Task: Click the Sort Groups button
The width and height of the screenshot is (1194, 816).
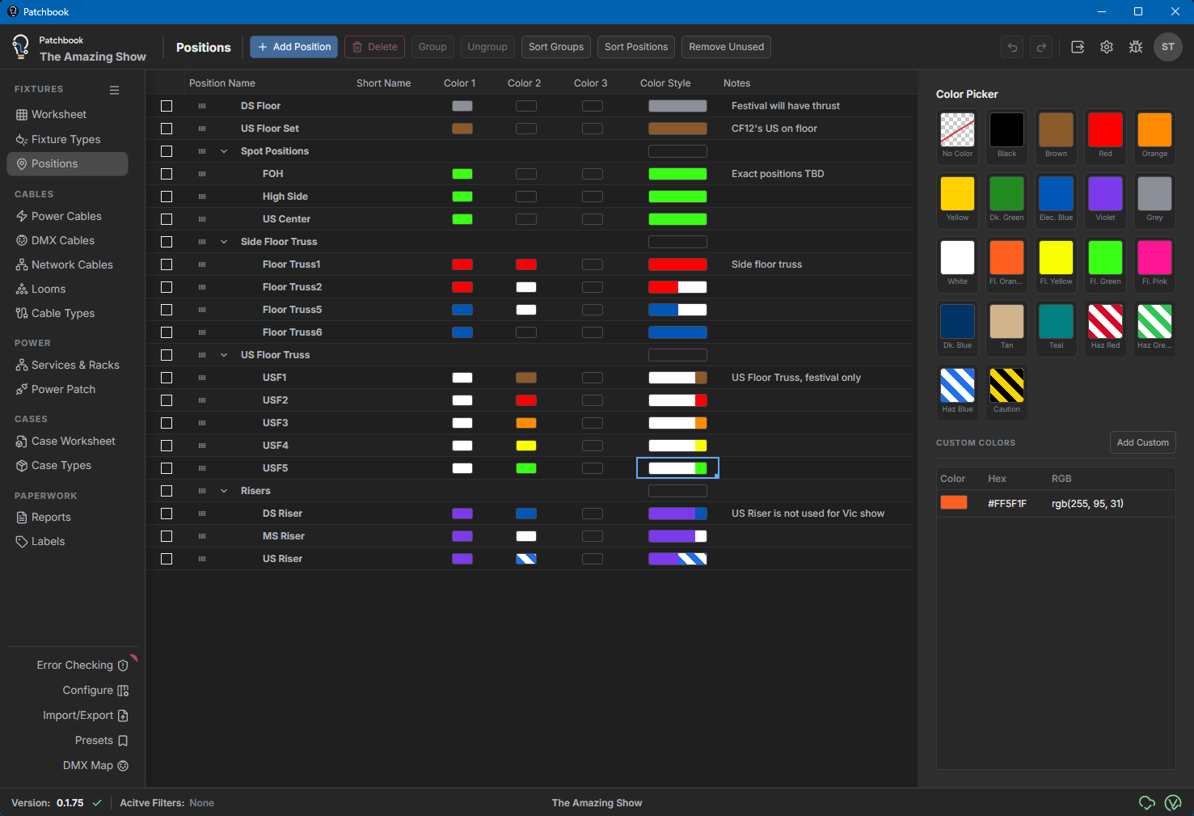Action: [x=556, y=47]
